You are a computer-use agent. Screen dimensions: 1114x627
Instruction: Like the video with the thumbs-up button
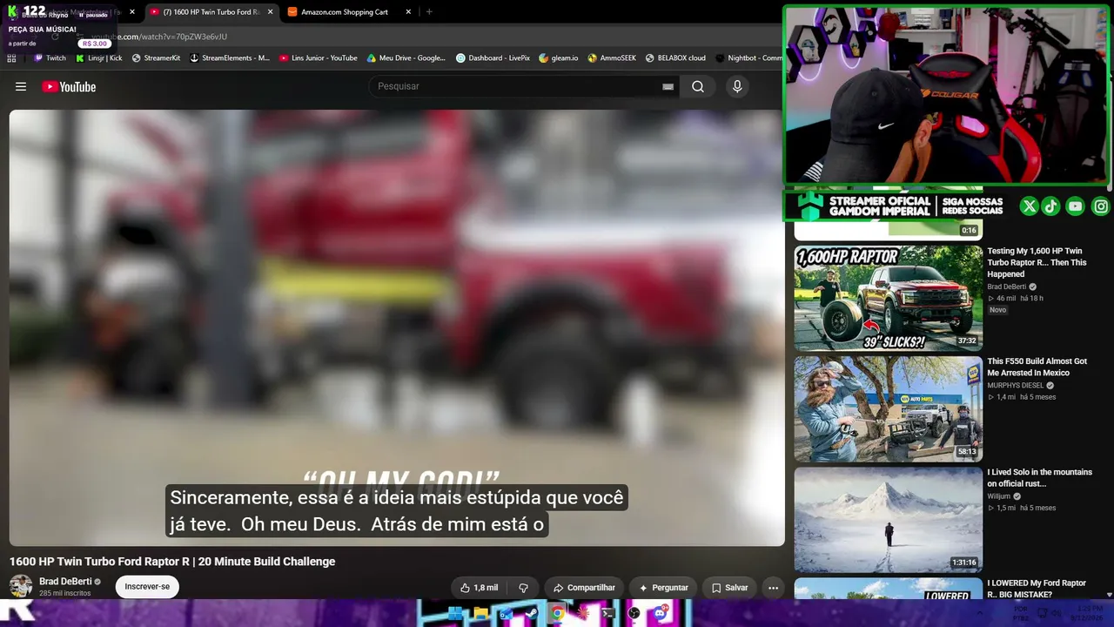(x=480, y=588)
